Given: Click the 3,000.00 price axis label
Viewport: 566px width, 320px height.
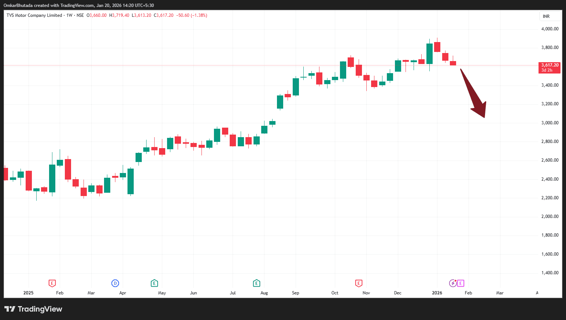Looking at the screenshot, I should [550, 123].
